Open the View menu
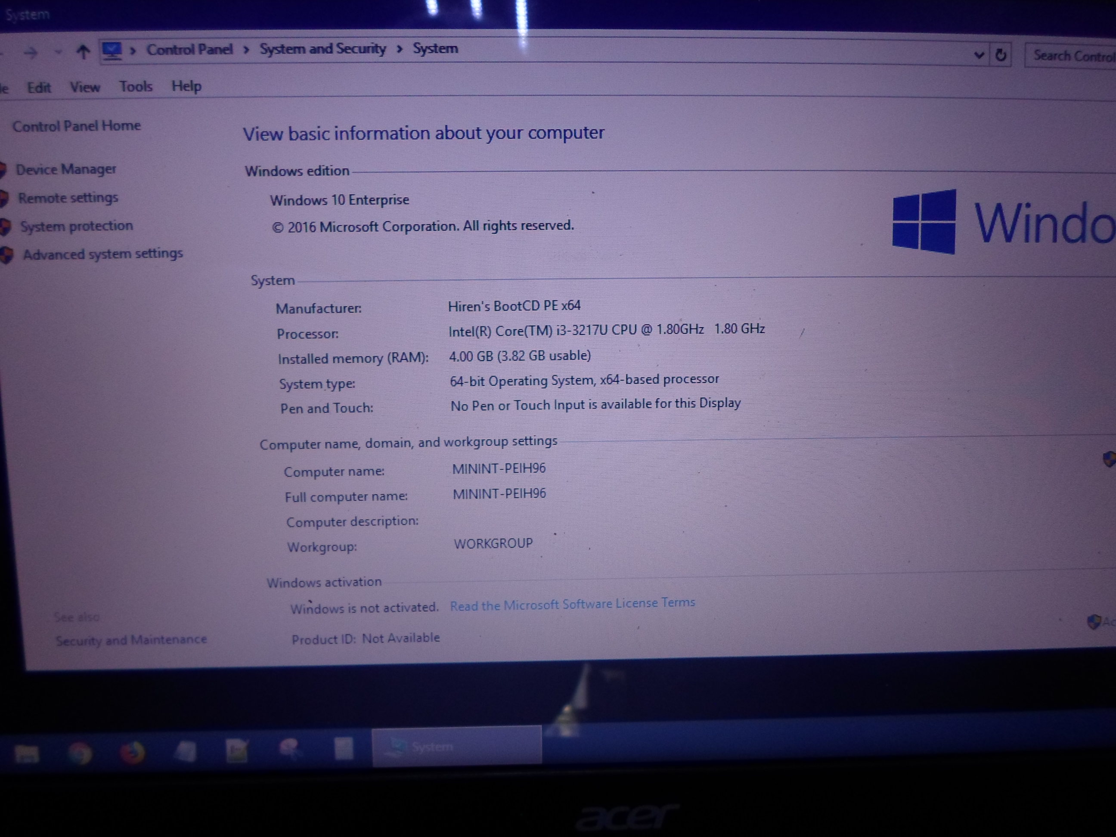1116x837 pixels. [x=85, y=87]
